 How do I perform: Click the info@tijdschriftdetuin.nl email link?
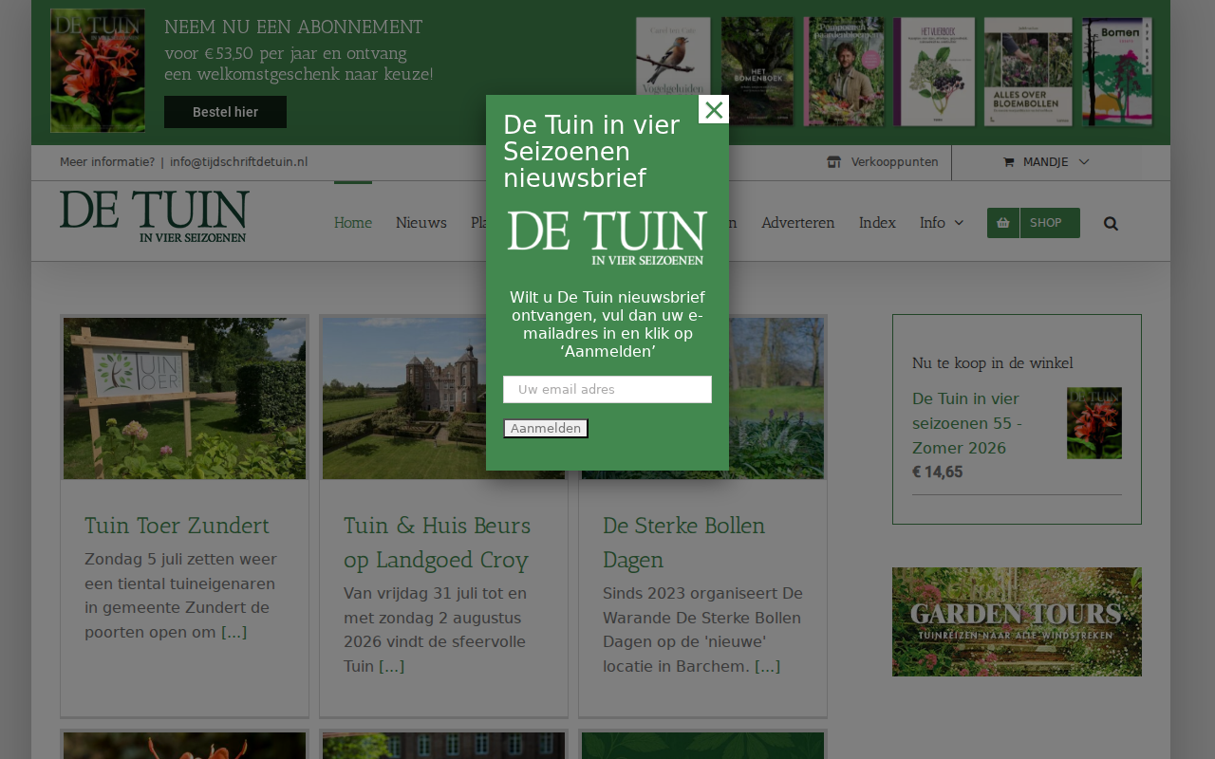point(238,162)
